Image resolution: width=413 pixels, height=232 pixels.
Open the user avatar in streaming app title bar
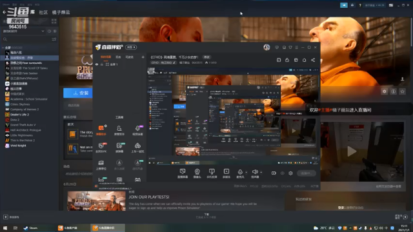coord(267,47)
